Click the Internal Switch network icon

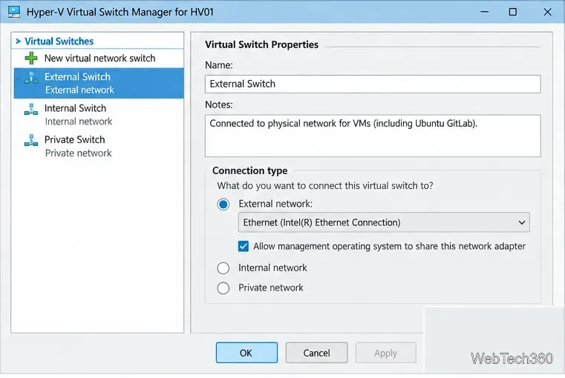[31, 110]
